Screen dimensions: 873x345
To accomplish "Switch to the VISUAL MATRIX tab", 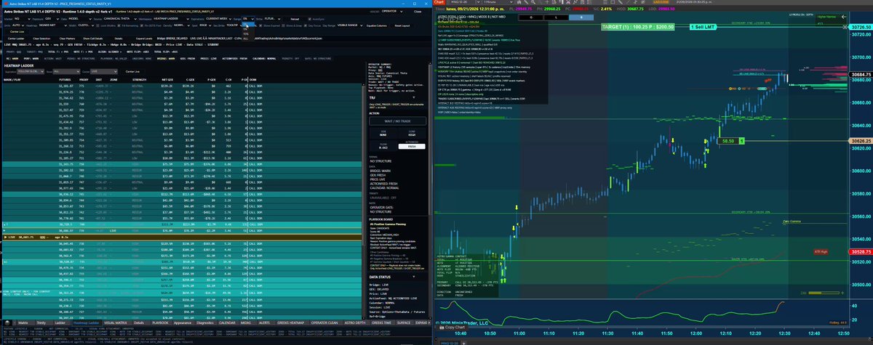I will point(116,322).
